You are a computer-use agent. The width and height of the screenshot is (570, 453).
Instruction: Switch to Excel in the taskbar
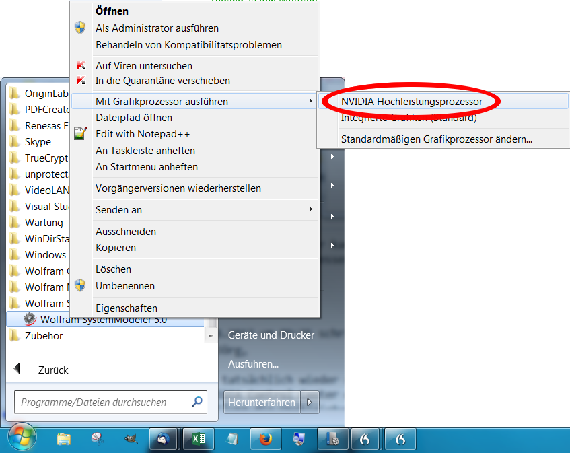[x=198, y=439]
